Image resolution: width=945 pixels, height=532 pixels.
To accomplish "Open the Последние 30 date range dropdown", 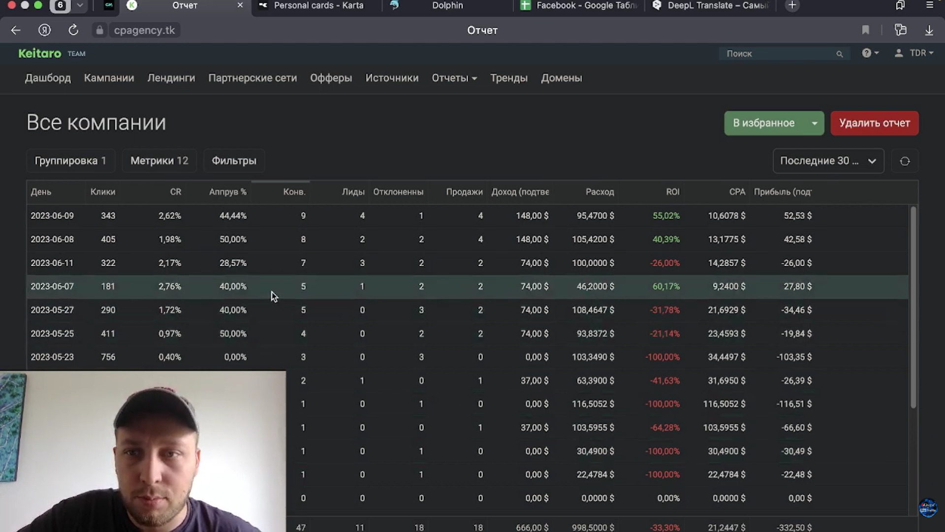I will pos(828,161).
